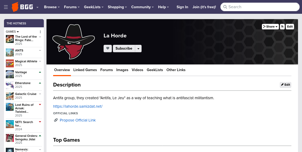This screenshot has width=302, height=152.
Task: Select the Linked Games tab
Action: 85,70
